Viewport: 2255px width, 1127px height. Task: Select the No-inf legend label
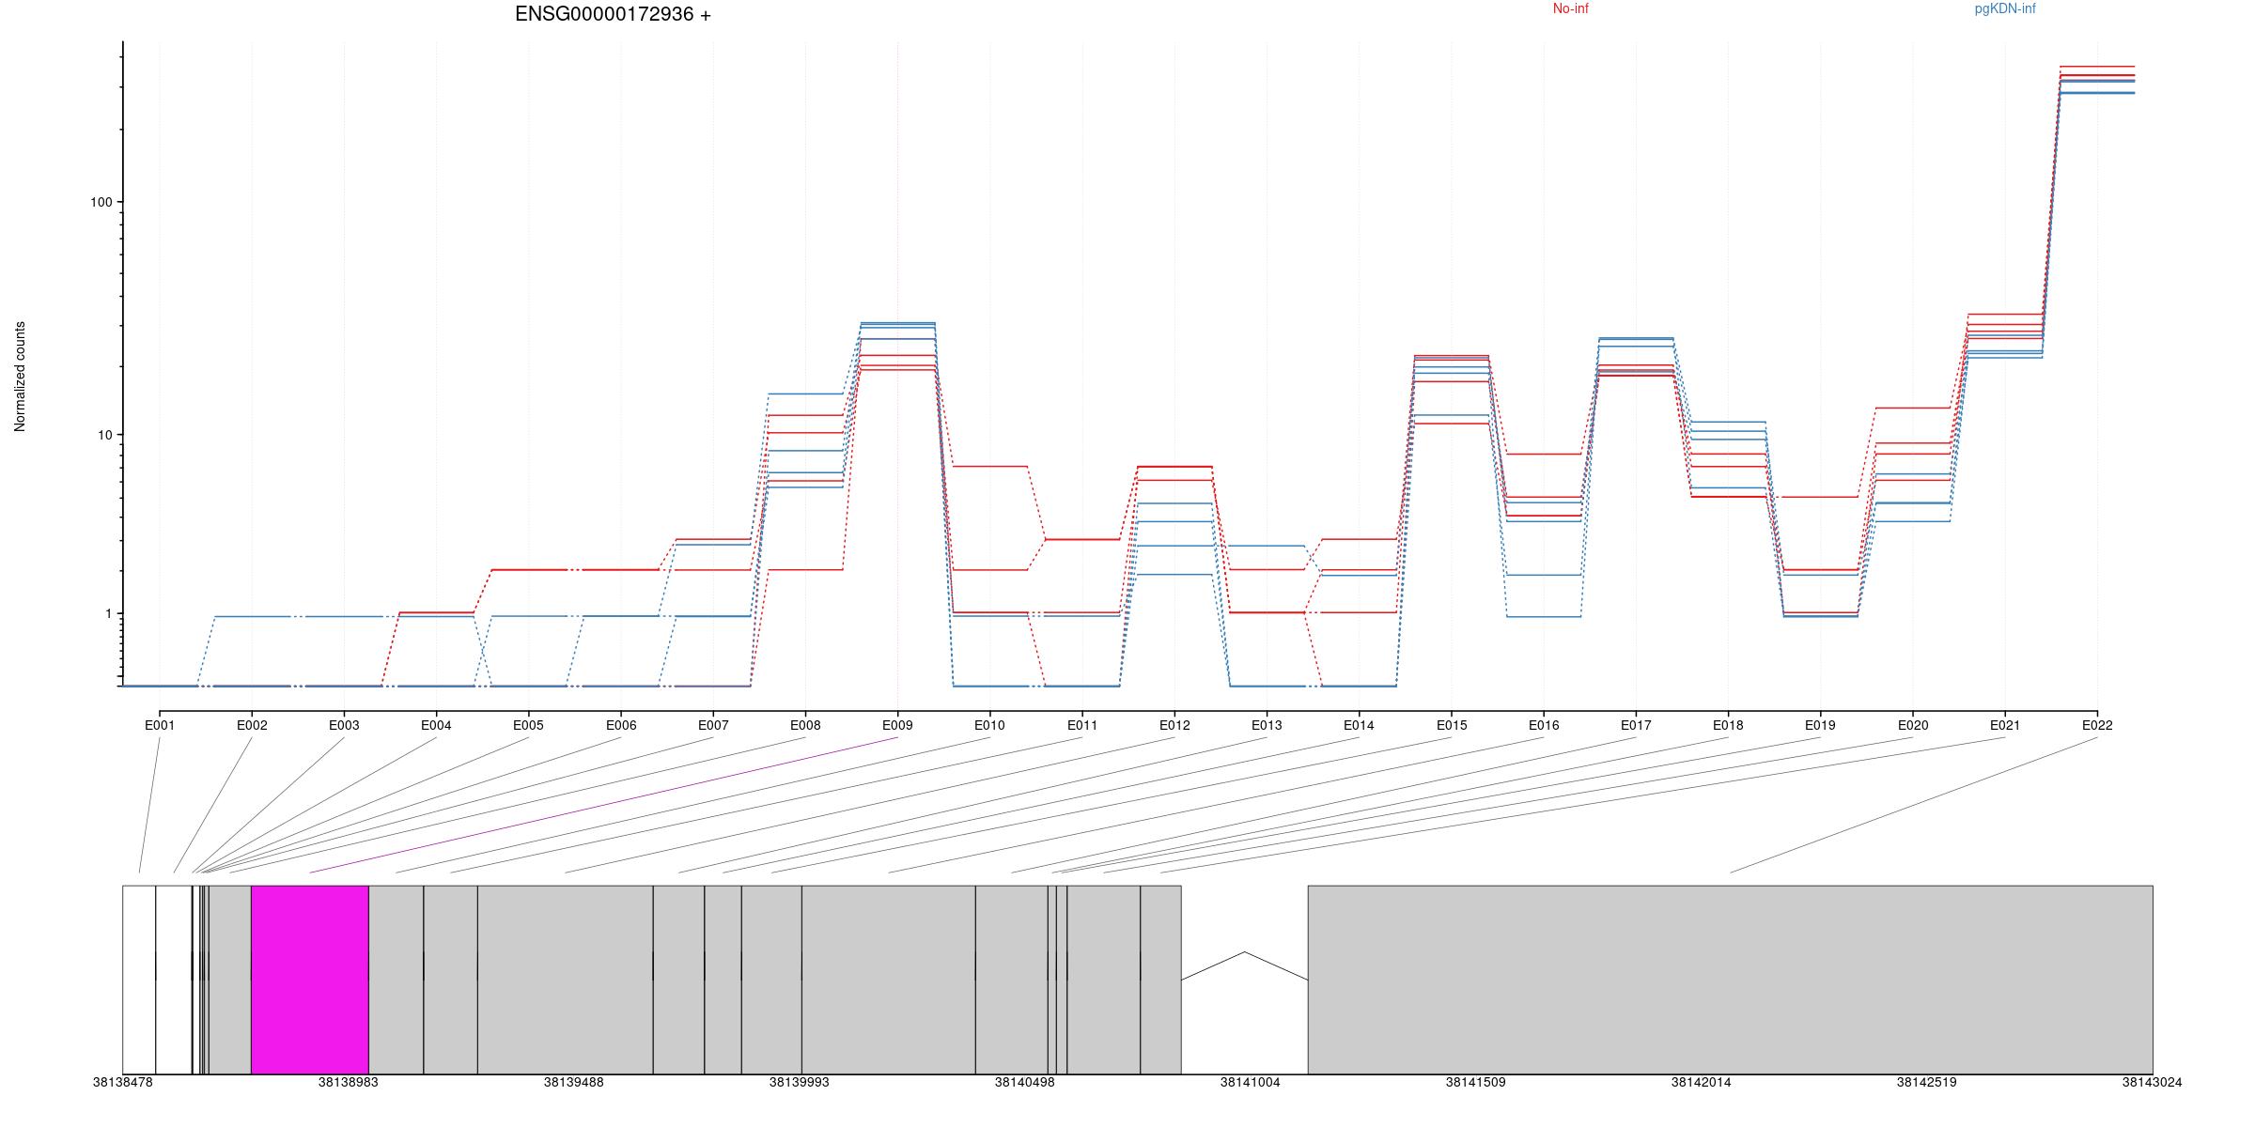(x=1570, y=8)
